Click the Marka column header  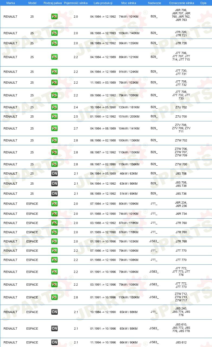(11, 3)
